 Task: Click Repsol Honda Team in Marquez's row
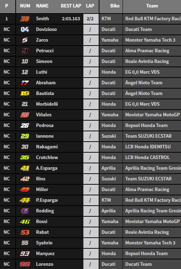[x=146, y=254]
